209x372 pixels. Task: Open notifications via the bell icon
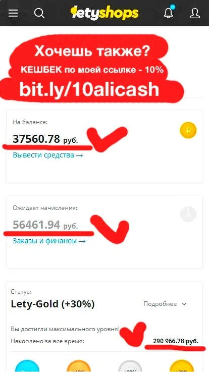(x=169, y=12)
